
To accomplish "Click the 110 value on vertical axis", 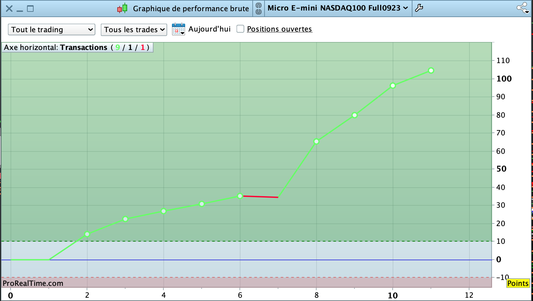I will 503,60.
